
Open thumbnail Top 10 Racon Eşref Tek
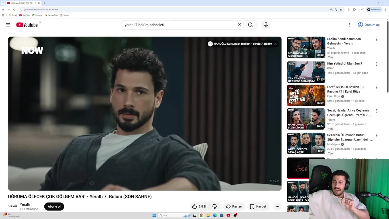click(306, 96)
